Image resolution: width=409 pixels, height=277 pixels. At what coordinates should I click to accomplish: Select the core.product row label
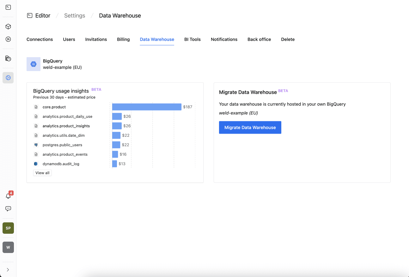click(54, 107)
